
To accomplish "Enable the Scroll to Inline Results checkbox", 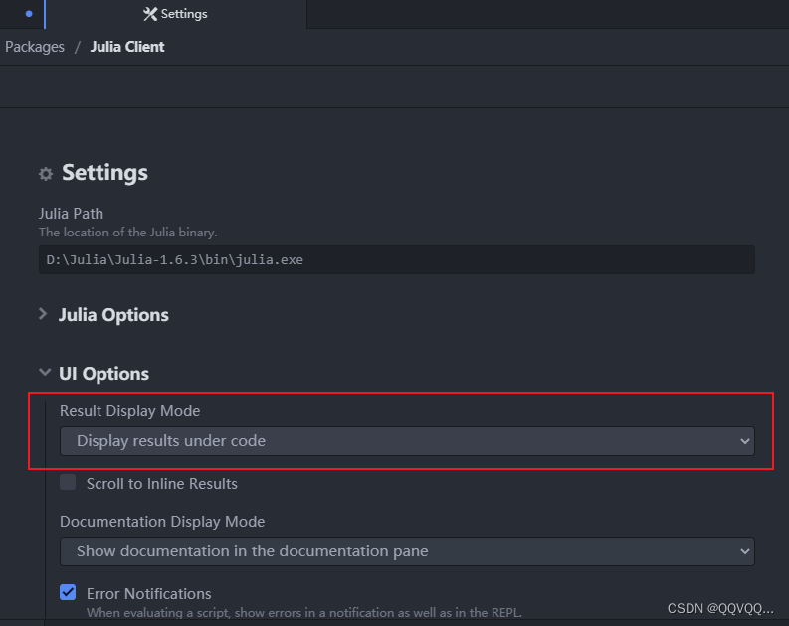I will click(x=68, y=483).
